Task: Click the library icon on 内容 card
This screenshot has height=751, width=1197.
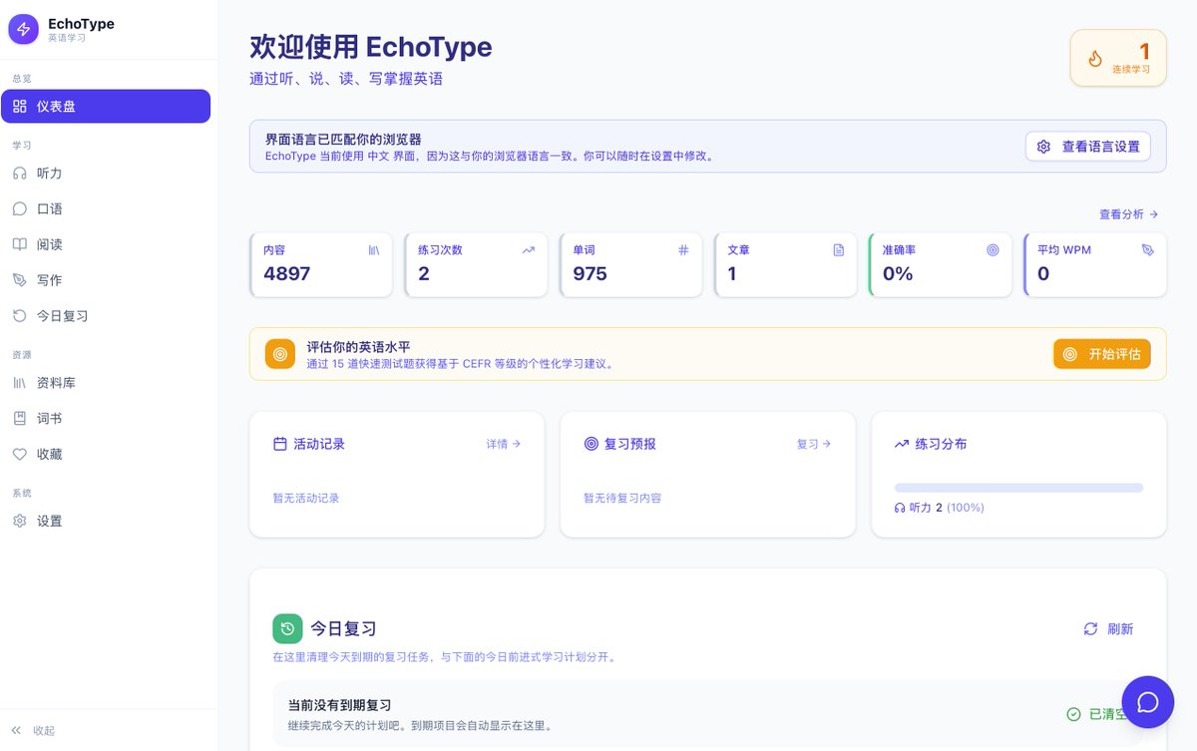Action: coord(374,250)
